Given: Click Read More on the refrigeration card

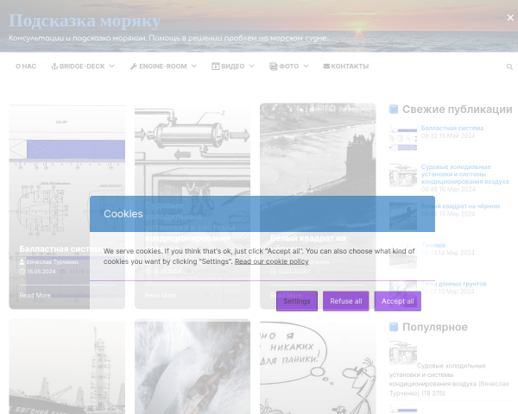Looking at the screenshot, I should tap(161, 295).
